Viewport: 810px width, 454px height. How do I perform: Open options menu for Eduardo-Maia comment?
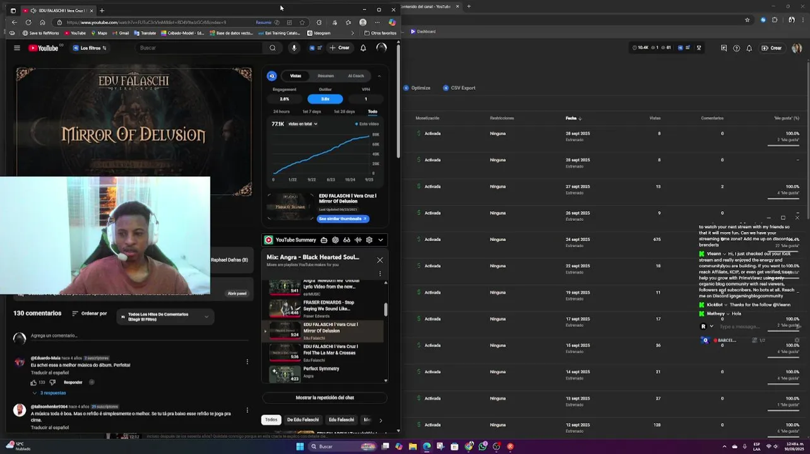point(247,361)
